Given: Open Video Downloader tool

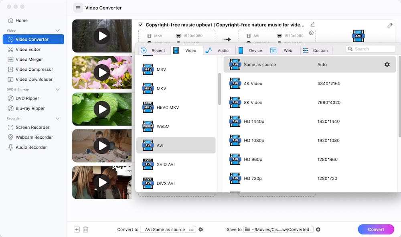Looking at the screenshot, I should pyautogui.click(x=33, y=79).
